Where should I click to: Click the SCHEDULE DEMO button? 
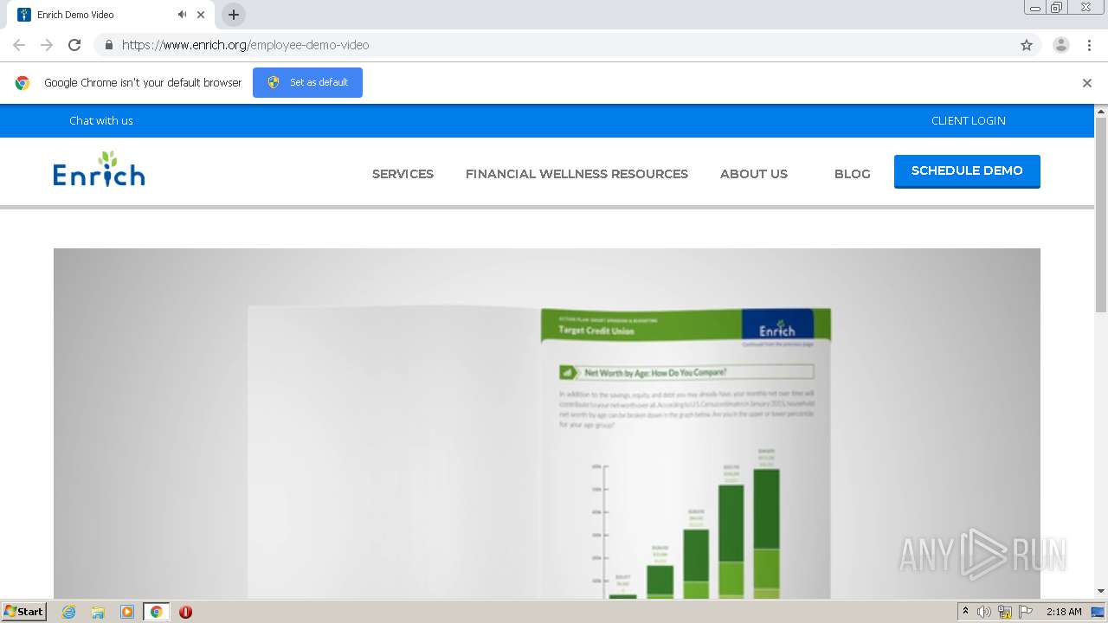(967, 170)
